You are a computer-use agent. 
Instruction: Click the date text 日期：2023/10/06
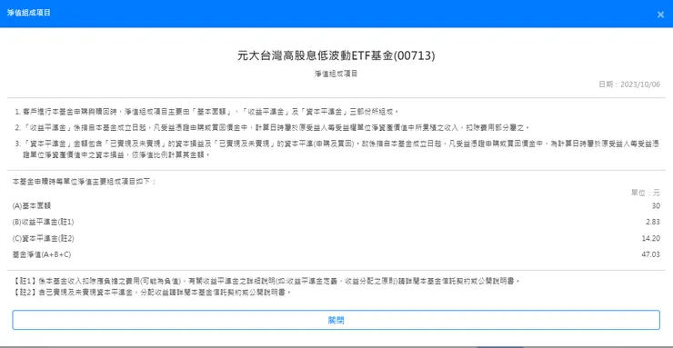[x=629, y=85]
